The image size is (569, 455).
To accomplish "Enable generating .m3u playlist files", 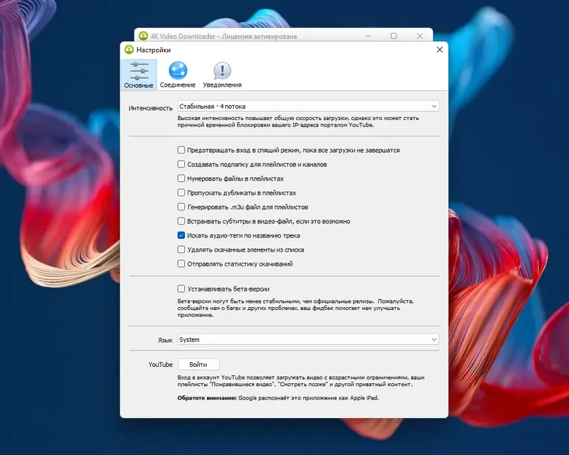I will coord(181,207).
